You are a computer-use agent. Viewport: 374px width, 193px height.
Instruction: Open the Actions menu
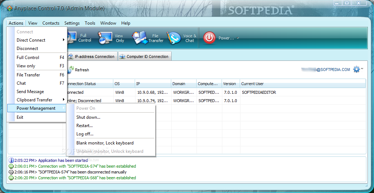pyautogui.click(x=16, y=23)
